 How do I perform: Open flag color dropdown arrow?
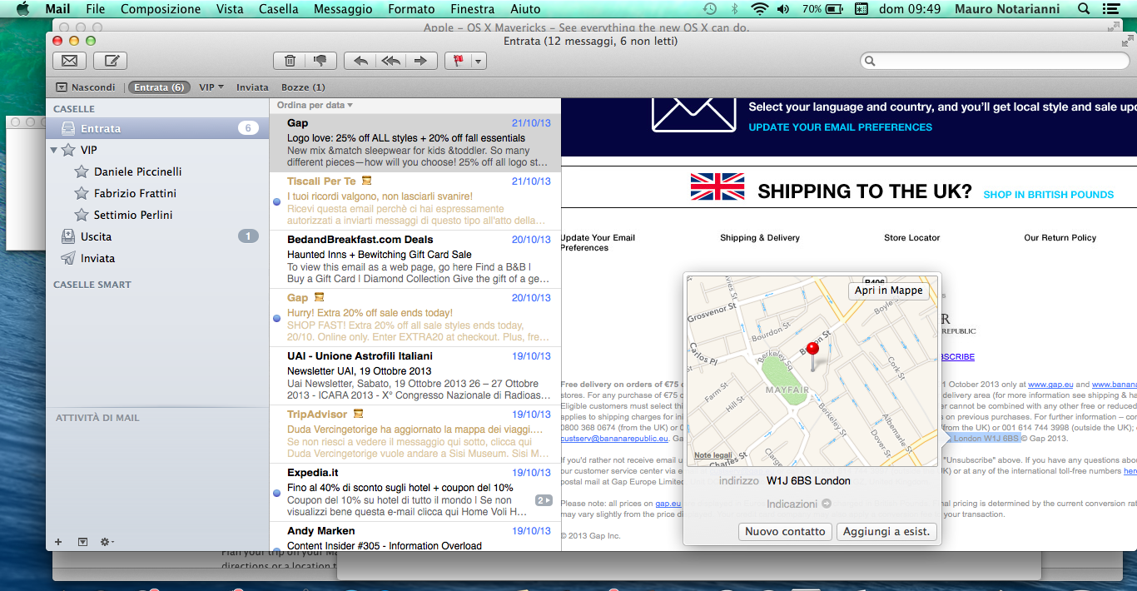pyautogui.click(x=479, y=61)
